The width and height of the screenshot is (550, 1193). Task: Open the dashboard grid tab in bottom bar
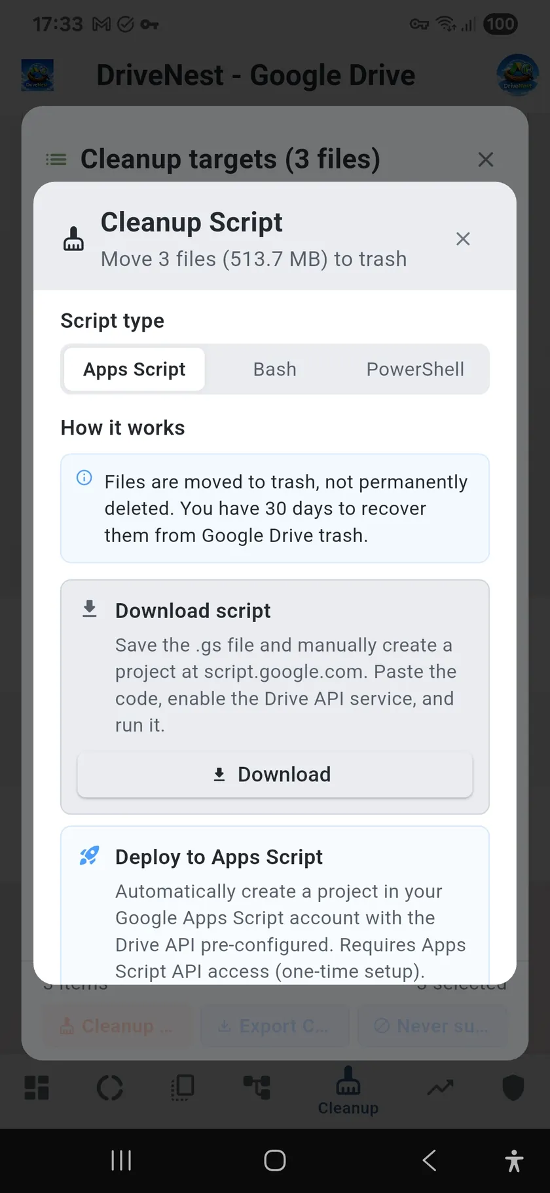(x=37, y=1087)
